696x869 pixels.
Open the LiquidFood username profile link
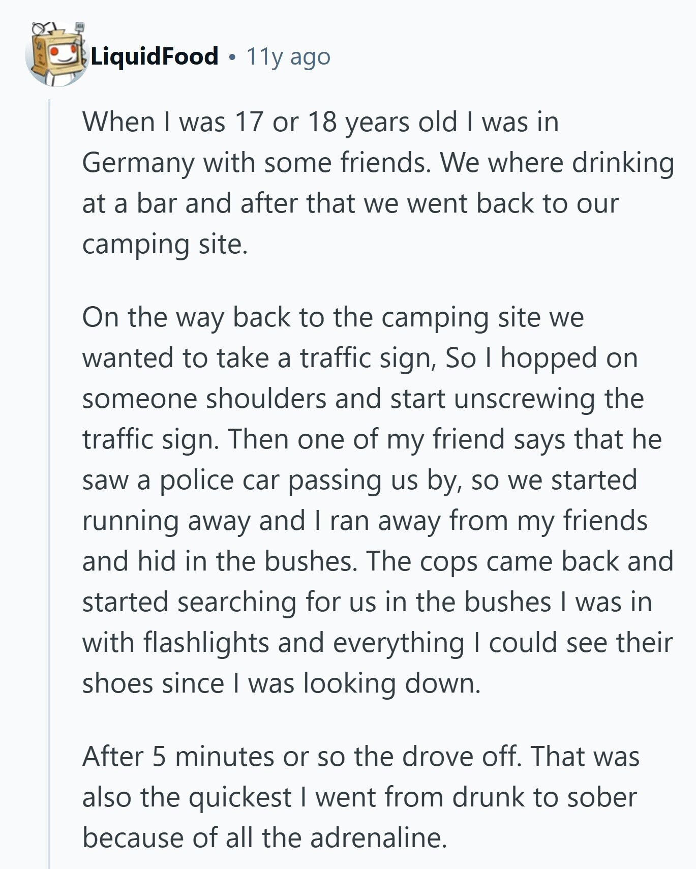155,56
